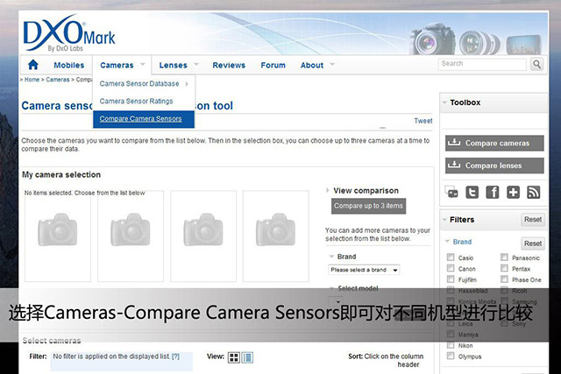Select the first empty camera slot
Image resolution: width=561 pixels, height=374 pixels.
tap(58, 236)
